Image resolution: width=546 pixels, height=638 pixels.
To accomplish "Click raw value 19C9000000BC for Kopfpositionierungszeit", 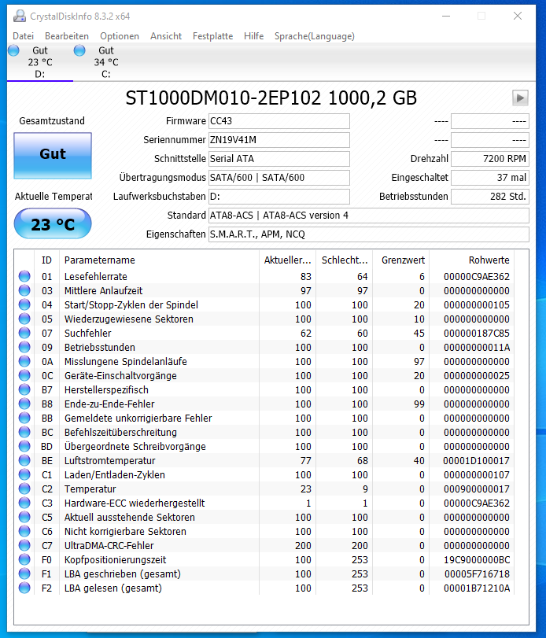I will point(477,560).
